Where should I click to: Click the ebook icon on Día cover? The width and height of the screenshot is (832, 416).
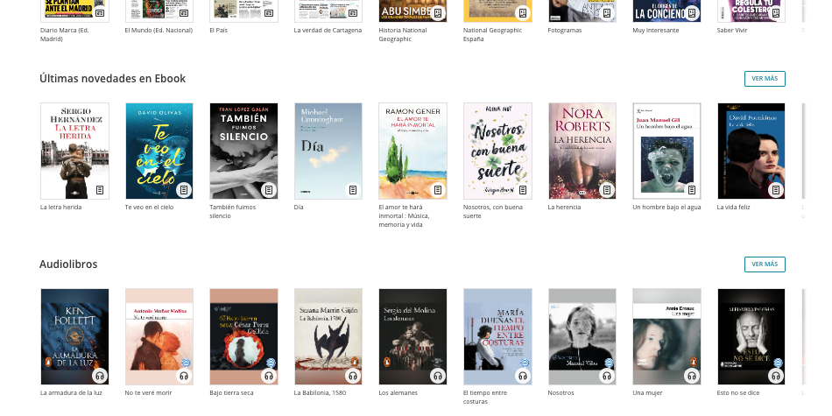coord(353,190)
